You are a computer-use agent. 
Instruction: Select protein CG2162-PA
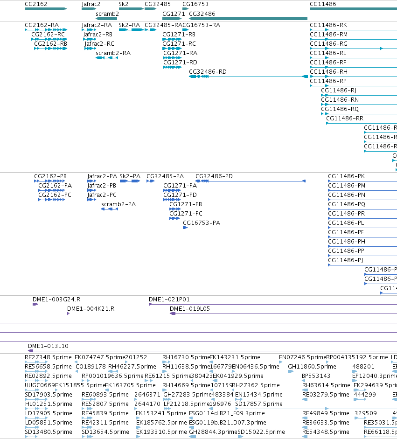(x=51, y=190)
